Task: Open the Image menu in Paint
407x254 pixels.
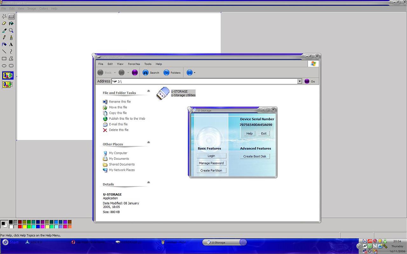Action: coord(31,9)
